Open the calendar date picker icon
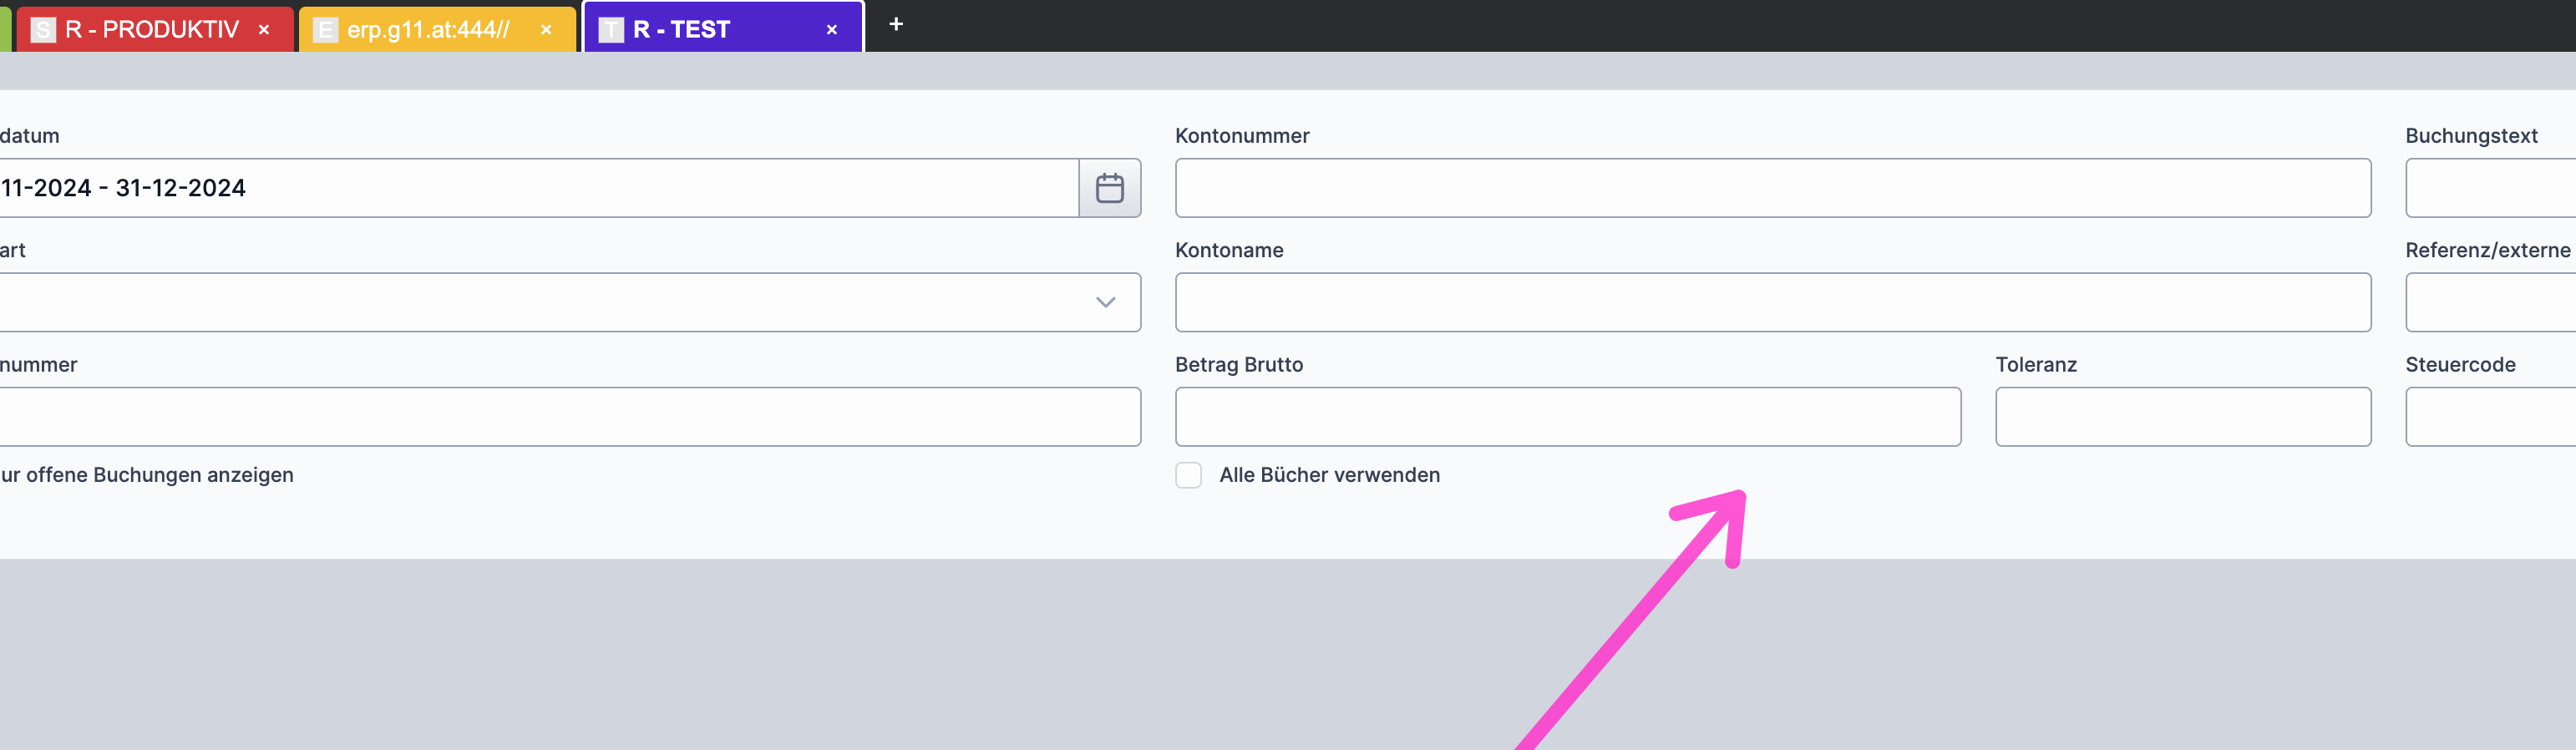The image size is (2576, 750). (x=1109, y=188)
